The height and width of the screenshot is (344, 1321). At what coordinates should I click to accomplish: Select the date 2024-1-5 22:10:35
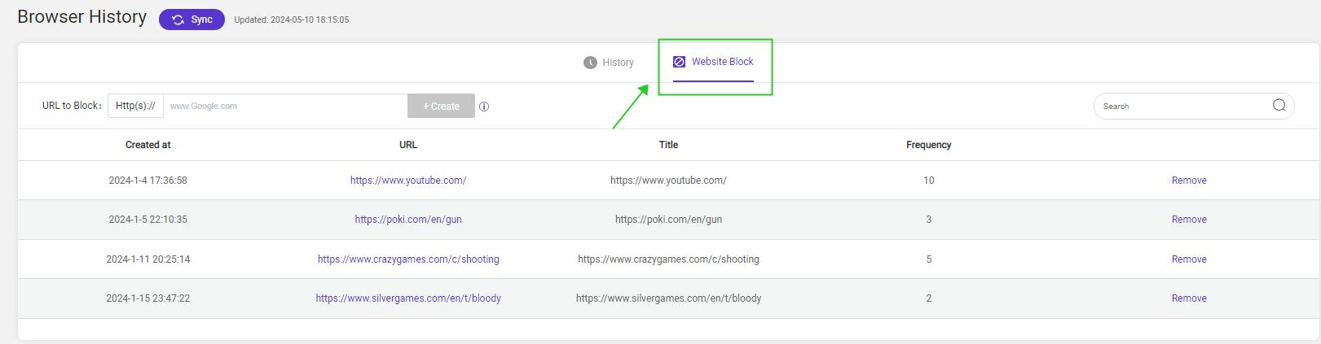(148, 220)
